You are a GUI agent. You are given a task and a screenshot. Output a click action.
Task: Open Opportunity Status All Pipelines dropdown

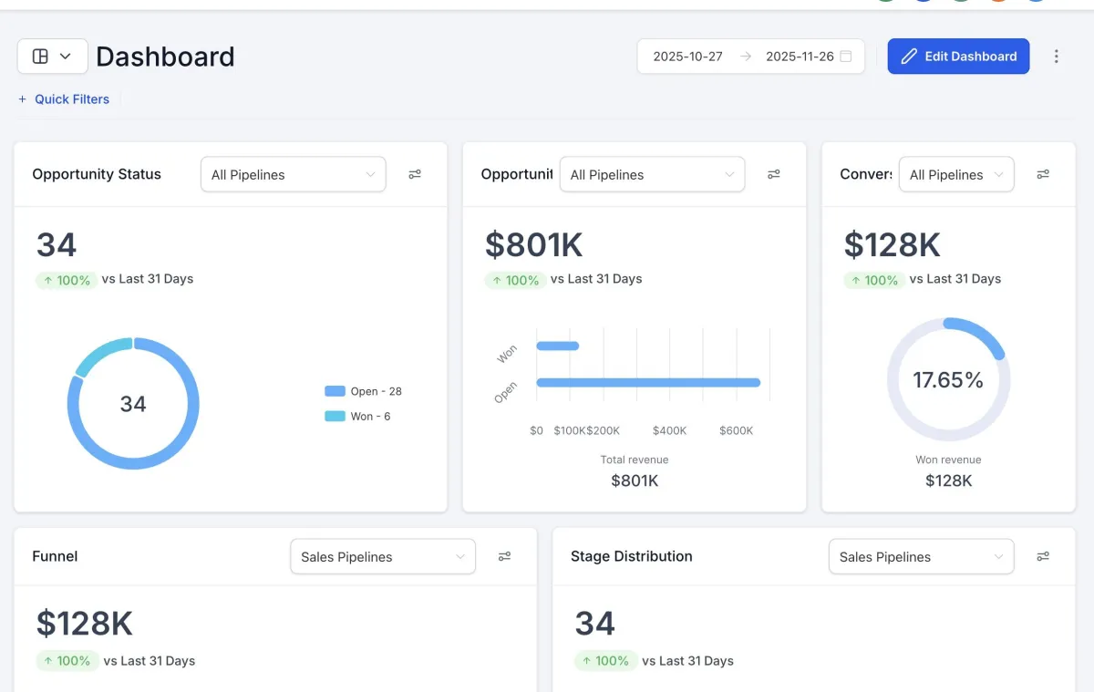(294, 174)
